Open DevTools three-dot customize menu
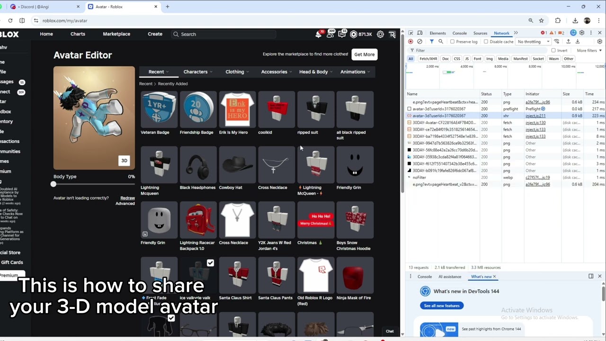This screenshot has width=606, height=341. click(590, 33)
